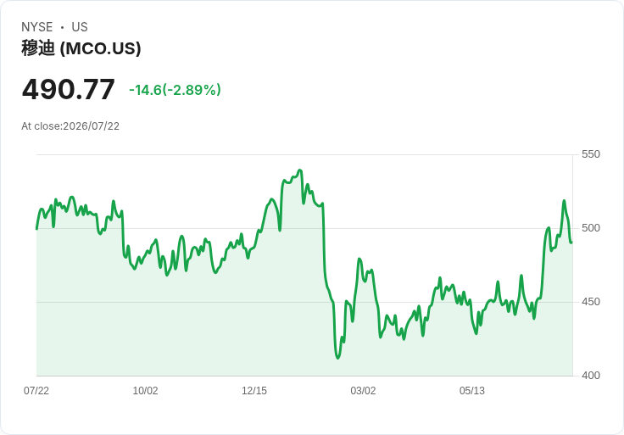Click the price change -14.6(-2.89%)
The height and width of the screenshot is (435, 624).
coord(175,90)
